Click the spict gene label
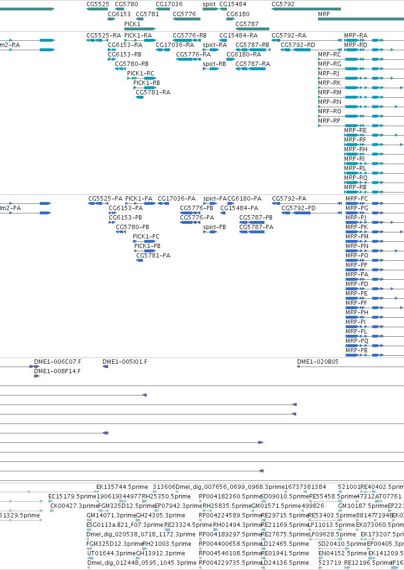The height and width of the screenshot is (570, 404). coord(209,4)
